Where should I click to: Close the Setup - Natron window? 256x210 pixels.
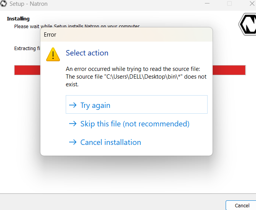[252, 3]
